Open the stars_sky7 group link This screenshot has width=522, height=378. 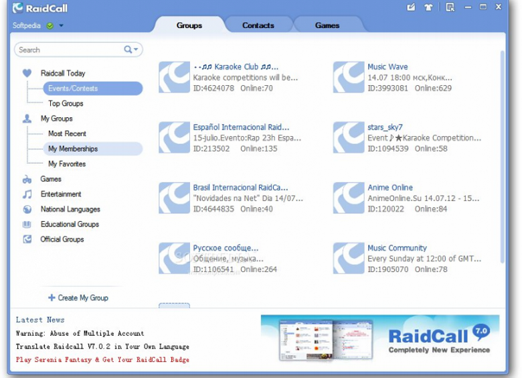click(385, 127)
